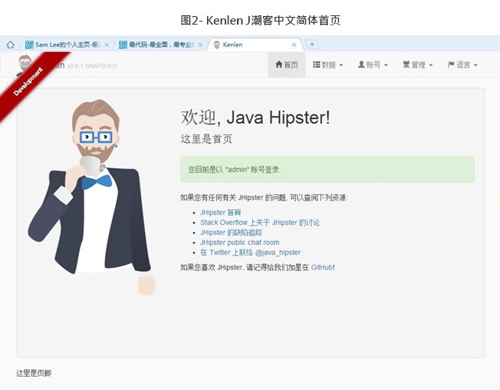Viewport: 500px width, 390px height.
Task: Click the browser home icon
Action: tap(11, 45)
